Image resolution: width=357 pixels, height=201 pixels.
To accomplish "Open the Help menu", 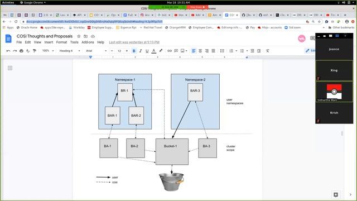I will pos(100,42).
